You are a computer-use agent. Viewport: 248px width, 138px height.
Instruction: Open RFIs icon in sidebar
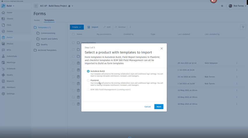pos(3,50)
